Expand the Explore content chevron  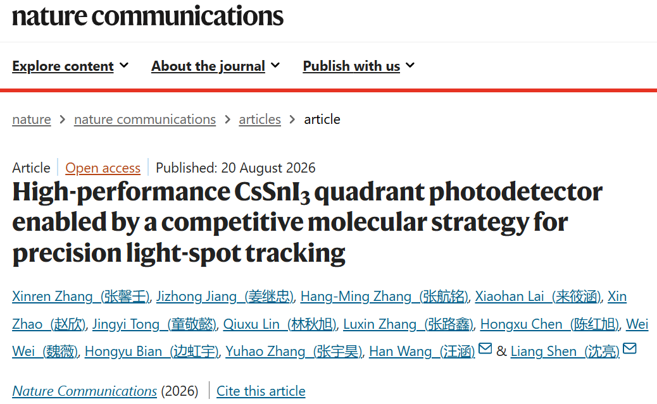point(124,65)
